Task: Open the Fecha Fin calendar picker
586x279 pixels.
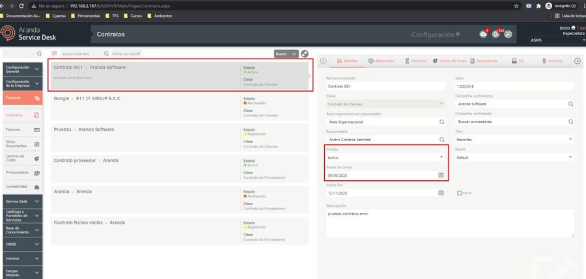Action: coord(441,193)
